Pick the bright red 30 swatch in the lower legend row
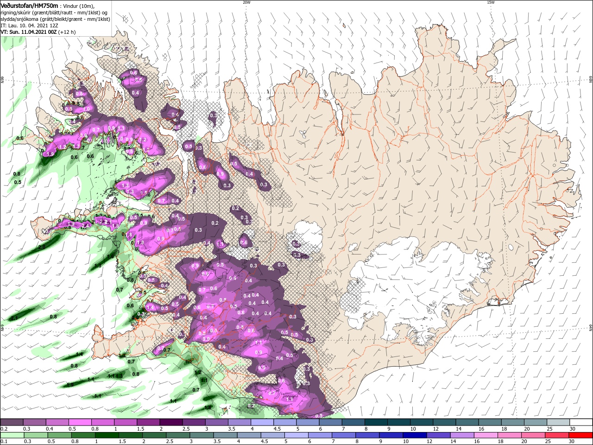 click(x=580, y=435)
